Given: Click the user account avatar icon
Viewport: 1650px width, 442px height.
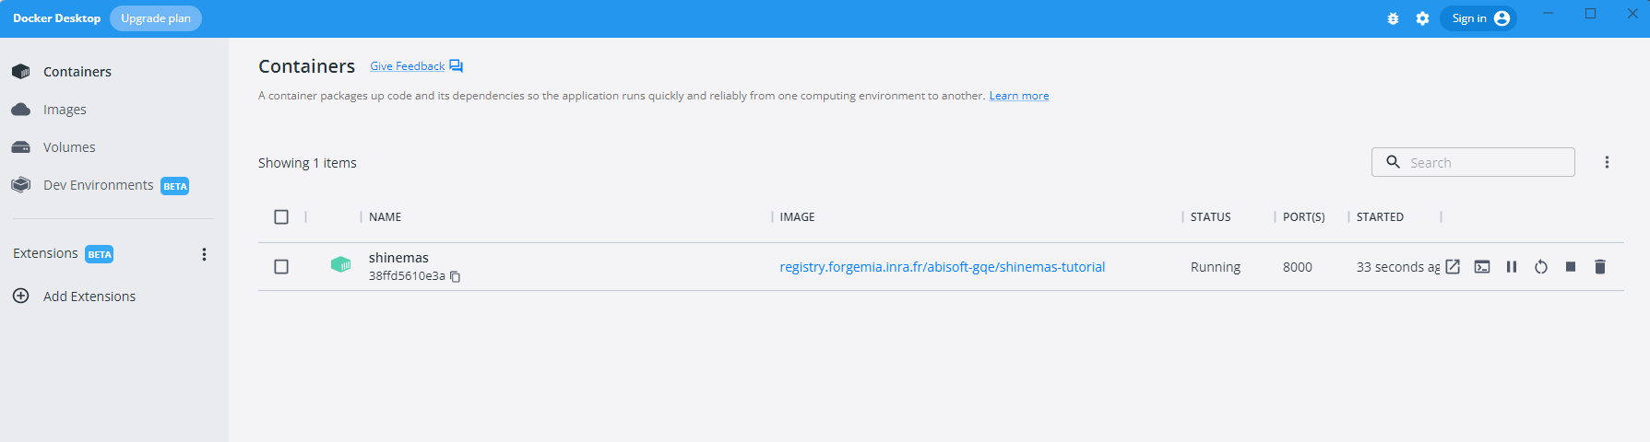Looking at the screenshot, I should [1502, 18].
